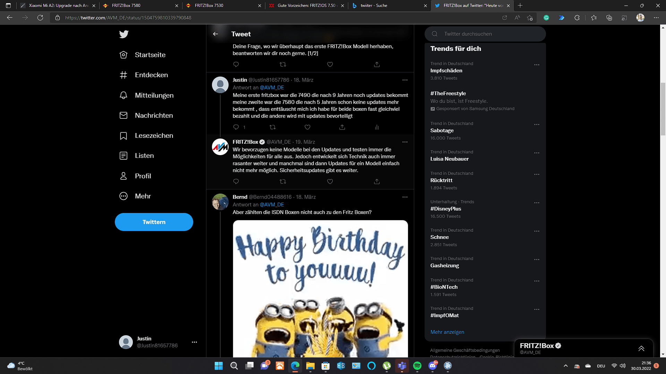This screenshot has height=374, width=666.
Task: Add this page to favorites
Action: (530, 18)
